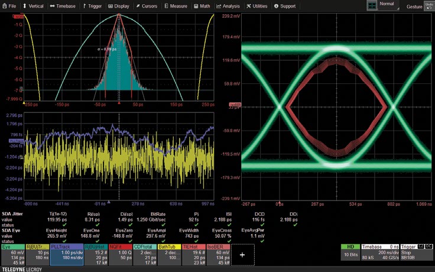Click the grid display mode icon

tap(372, 5)
